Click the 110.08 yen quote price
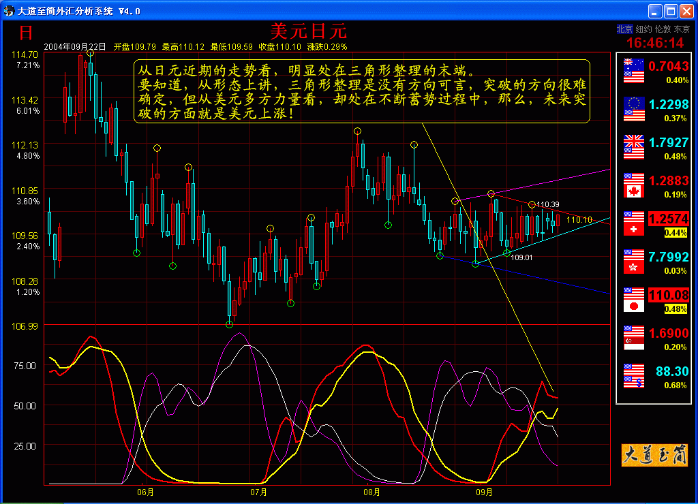Screen dimensions: 698x504 tap(668, 295)
